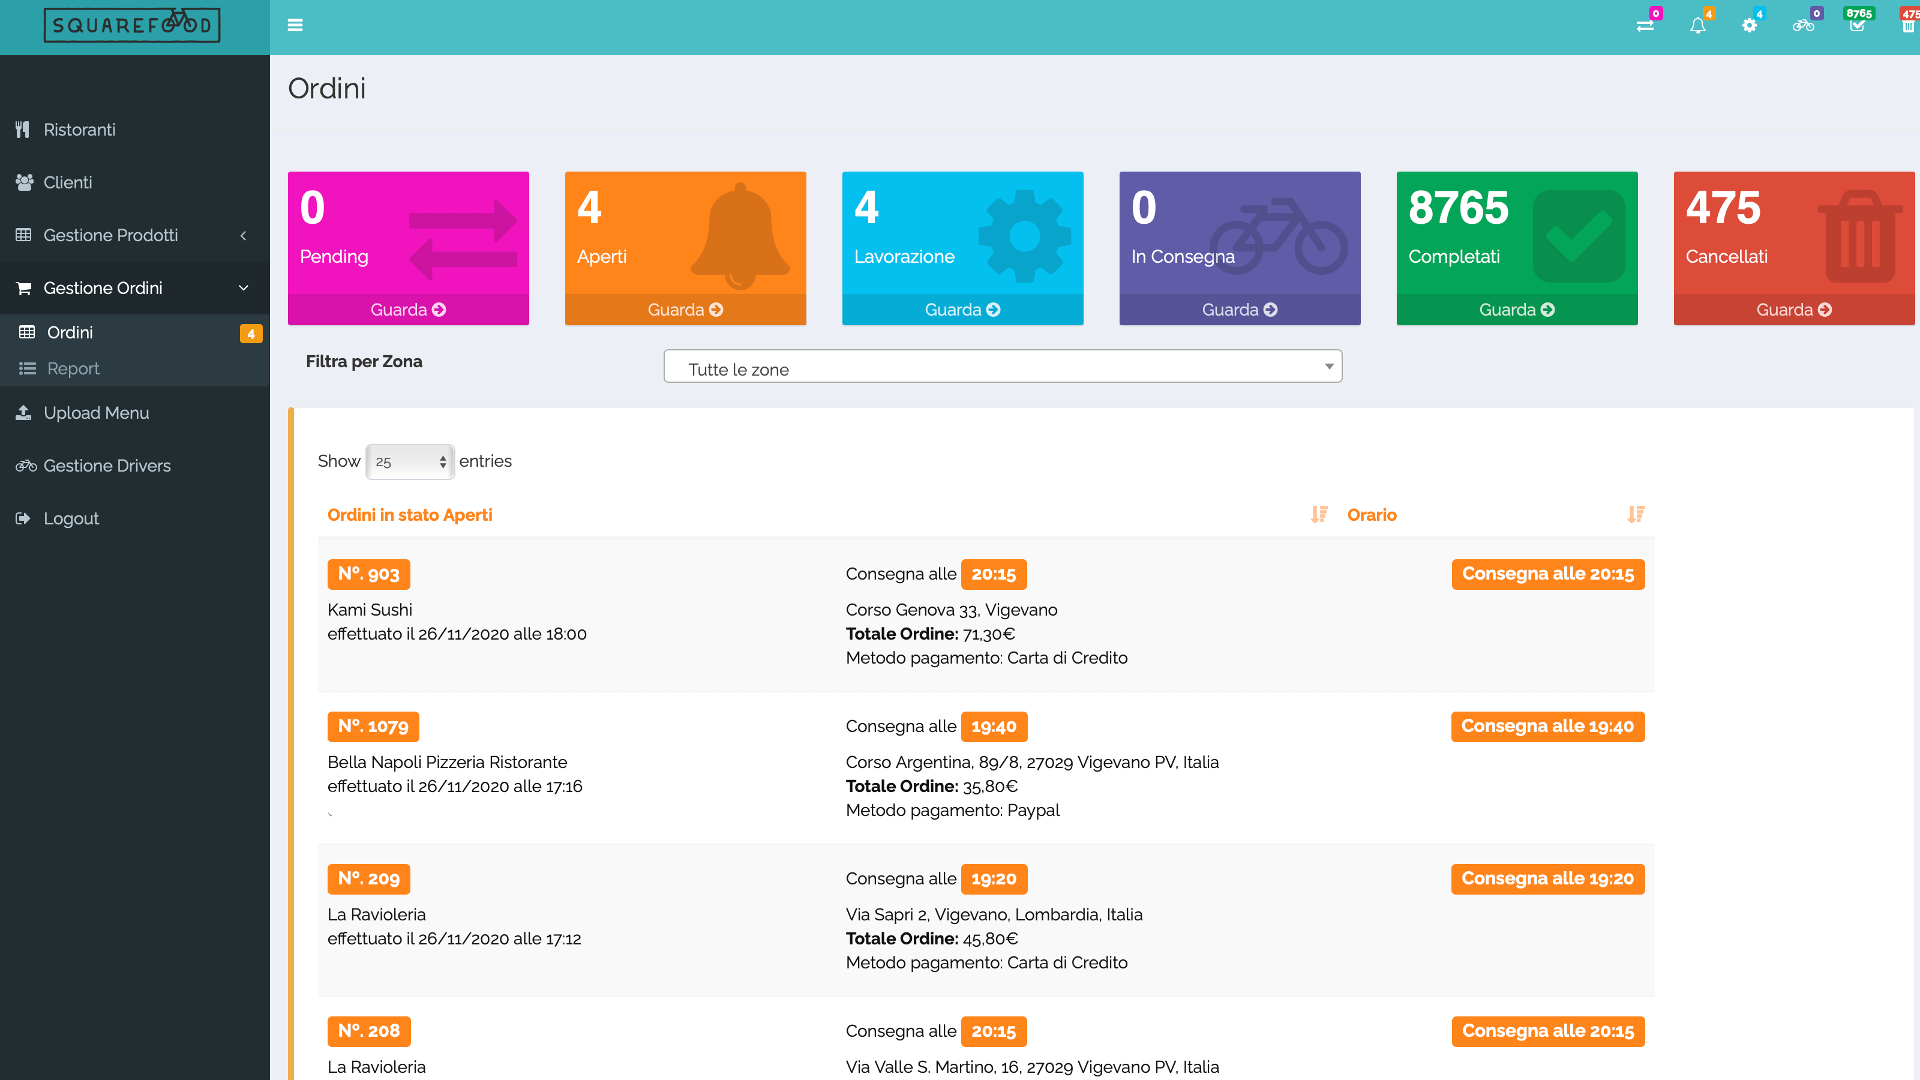Screen dimensions: 1920x1080
Task: Open Ristoranti in the sidebar
Action: tap(80, 130)
